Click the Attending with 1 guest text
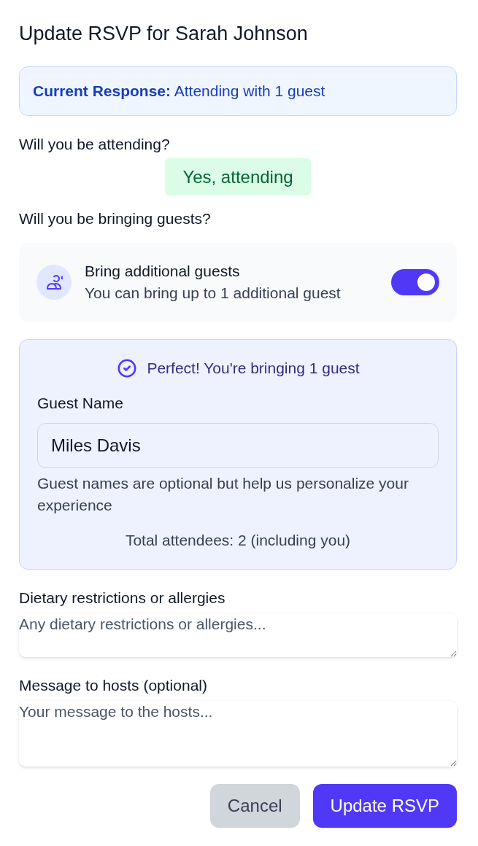The height and width of the screenshot is (846, 478). pyautogui.click(x=248, y=91)
